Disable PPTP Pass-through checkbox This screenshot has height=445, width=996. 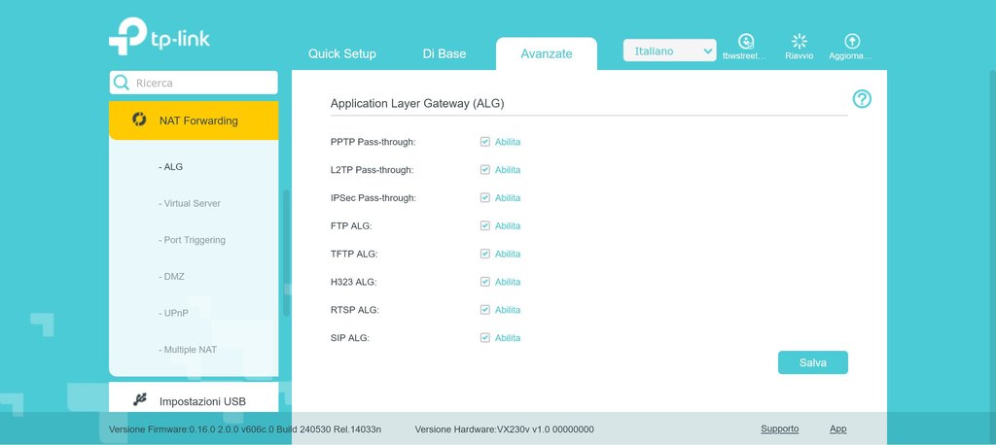click(x=484, y=142)
